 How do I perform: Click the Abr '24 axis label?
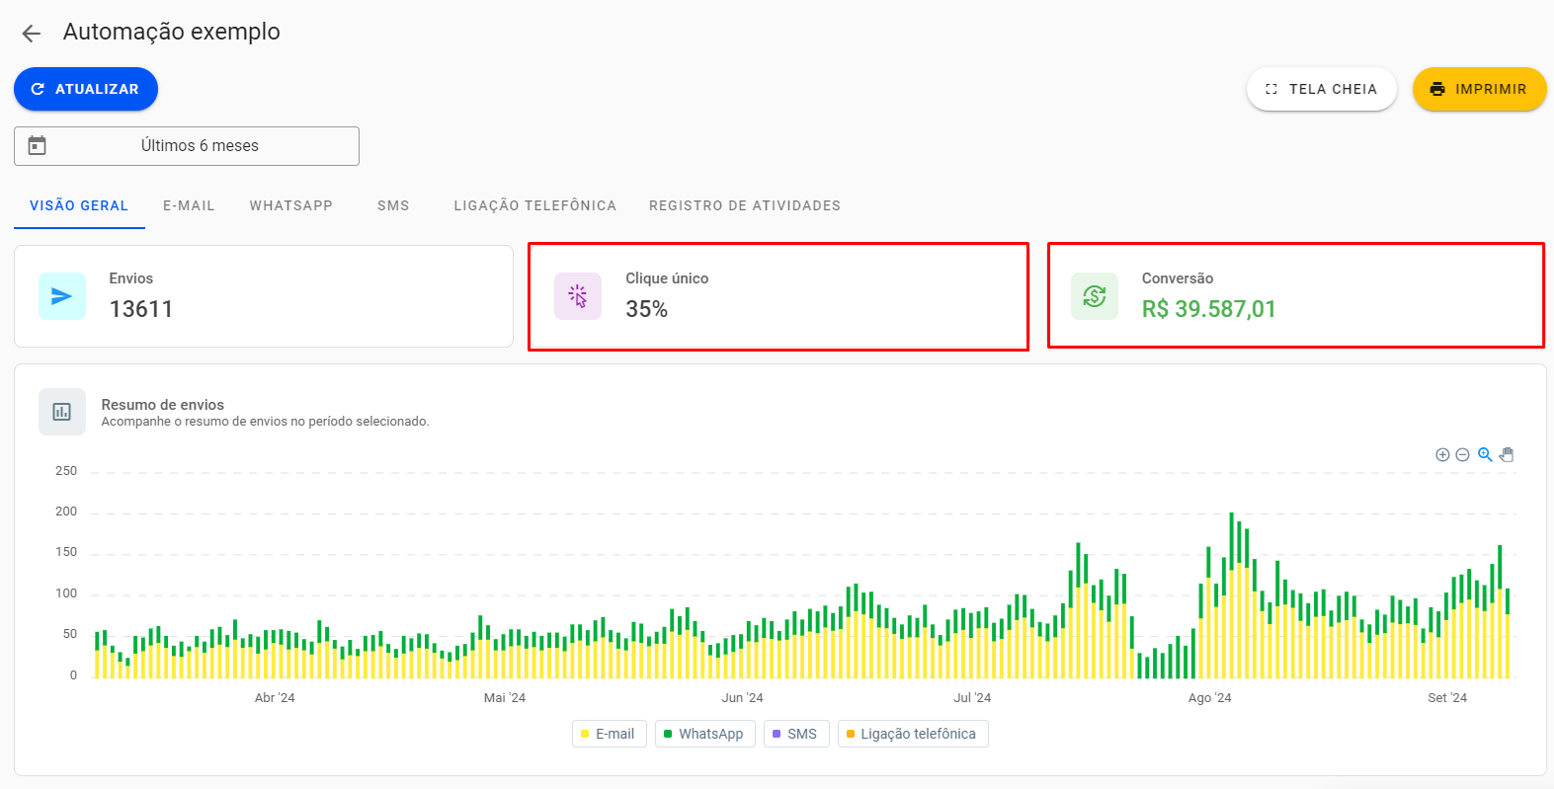[275, 697]
